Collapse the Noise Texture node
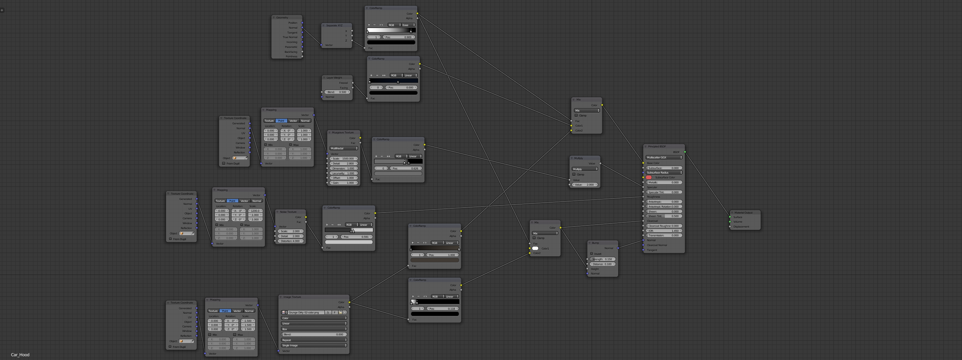Screen dimensions: 962x360 [277, 212]
